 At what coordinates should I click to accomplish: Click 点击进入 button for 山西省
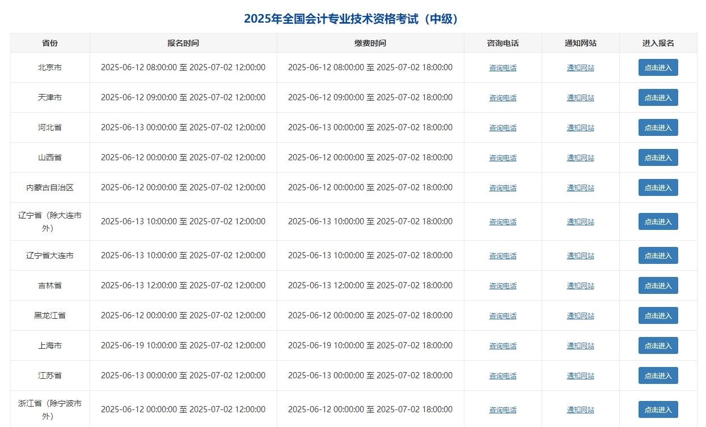(x=658, y=157)
